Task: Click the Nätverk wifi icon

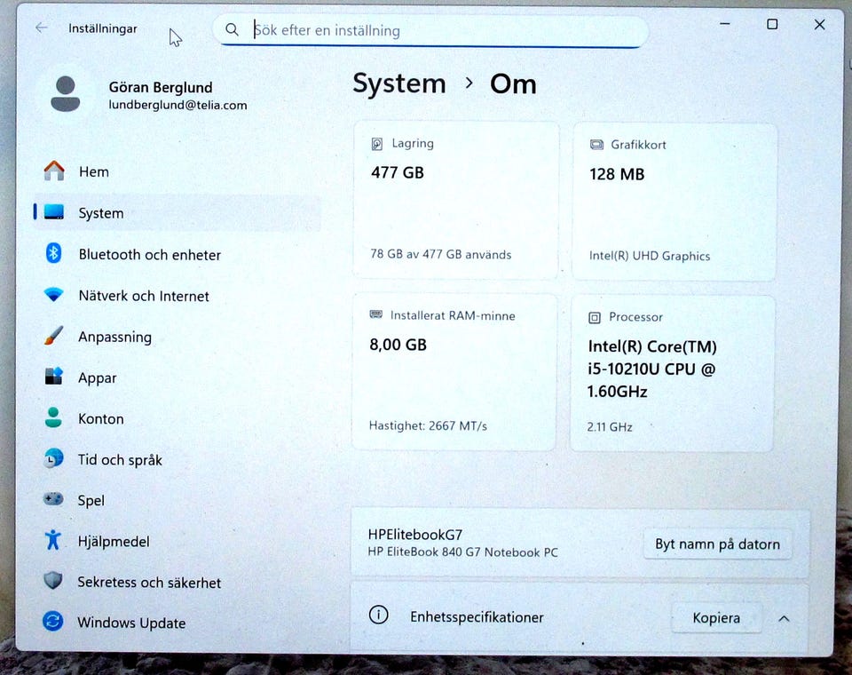Action: click(x=54, y=295)
